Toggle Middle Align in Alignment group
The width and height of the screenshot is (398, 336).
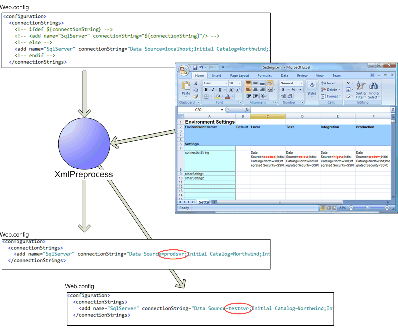pos(255,83)
